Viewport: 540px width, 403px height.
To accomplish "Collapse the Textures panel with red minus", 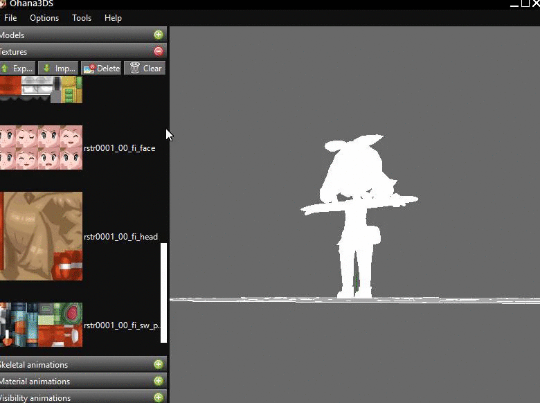I will [x=159, y=51].
